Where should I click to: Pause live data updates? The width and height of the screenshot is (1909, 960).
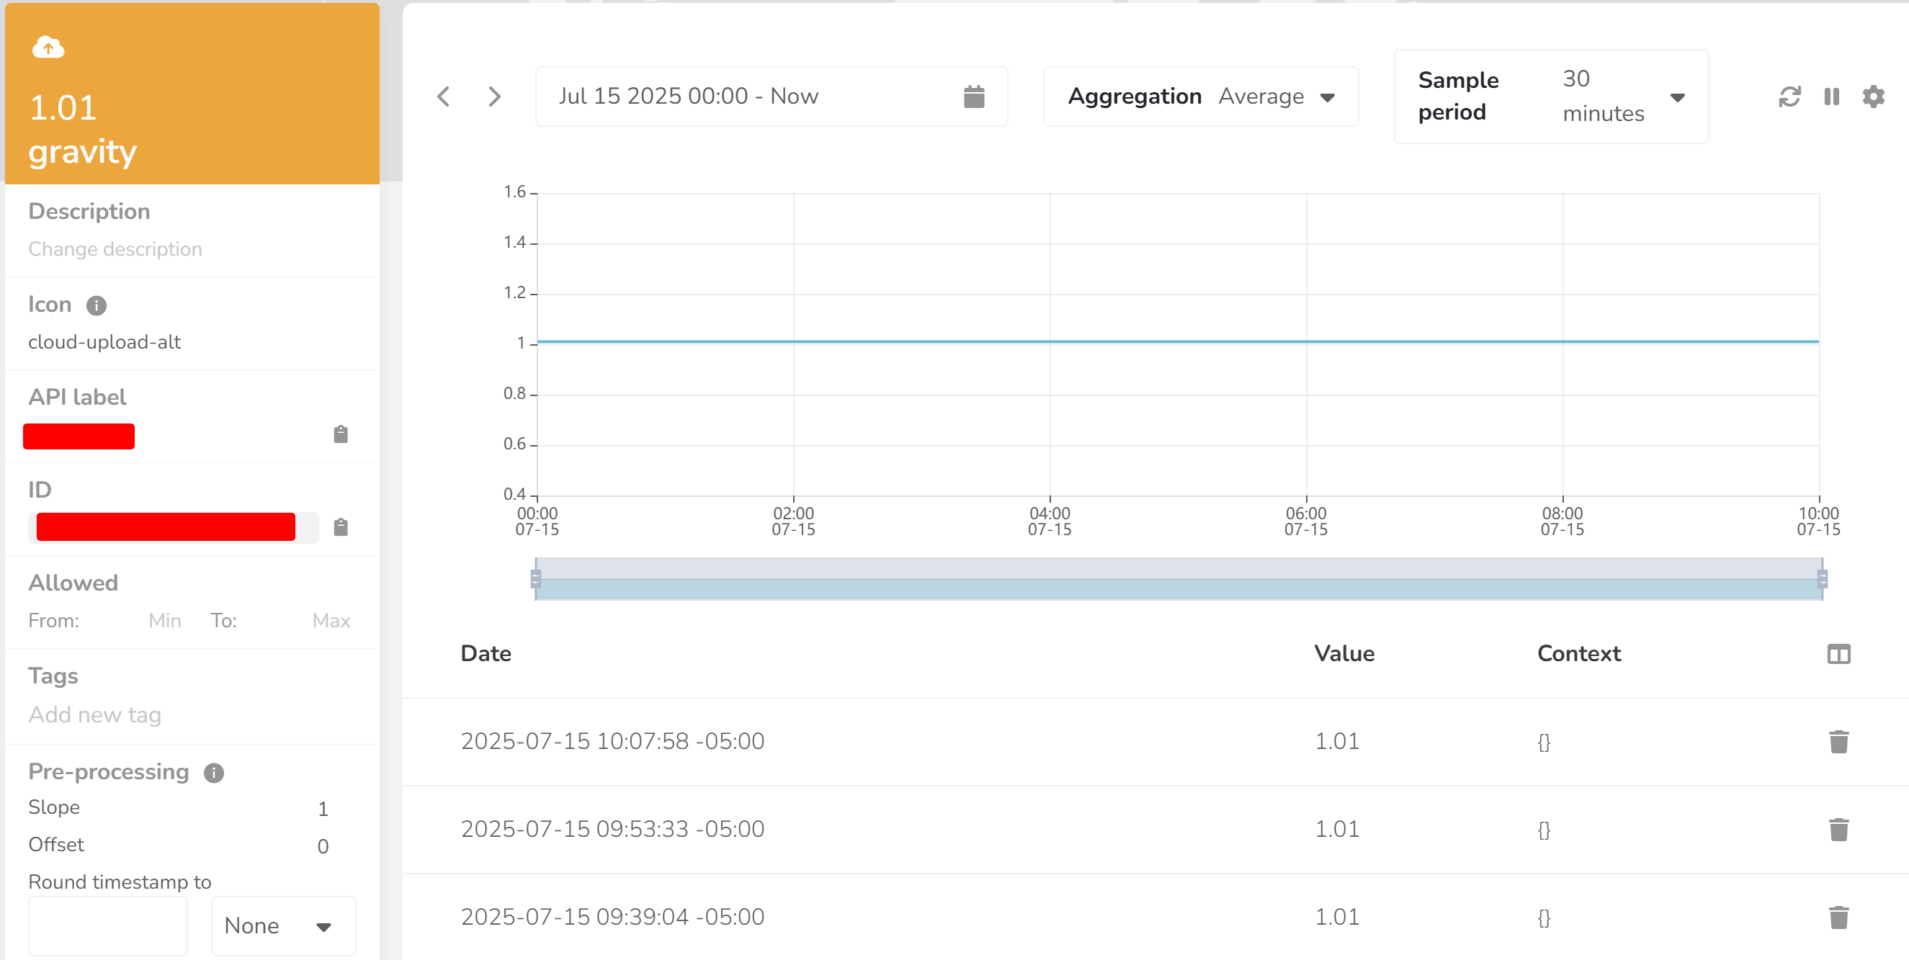coord(1831,97)
